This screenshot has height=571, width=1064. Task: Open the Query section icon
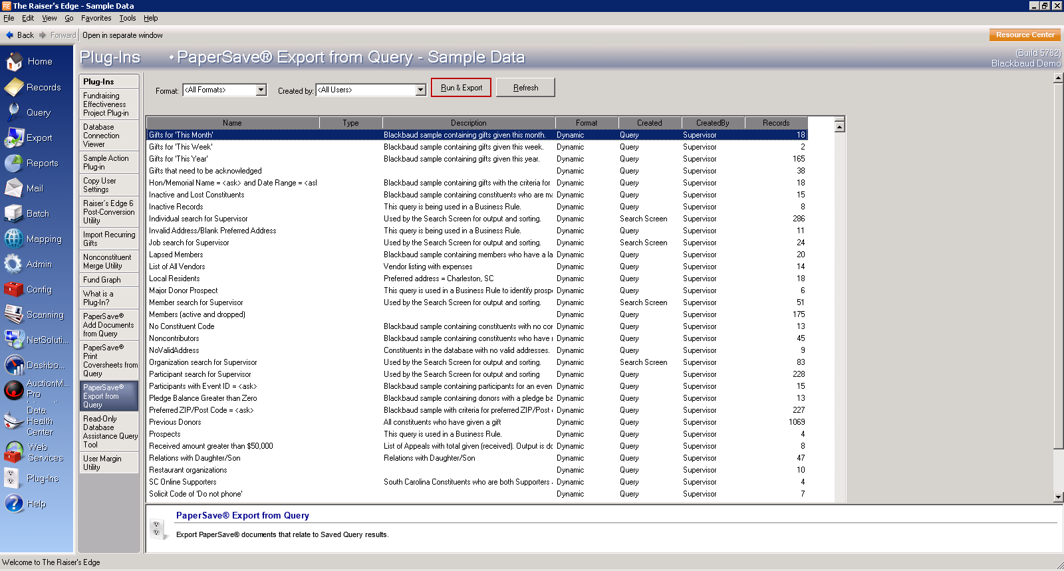pos(14,112)
